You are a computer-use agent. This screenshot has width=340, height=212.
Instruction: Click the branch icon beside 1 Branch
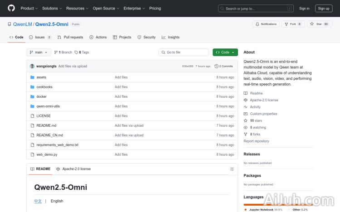pos(56,52)
